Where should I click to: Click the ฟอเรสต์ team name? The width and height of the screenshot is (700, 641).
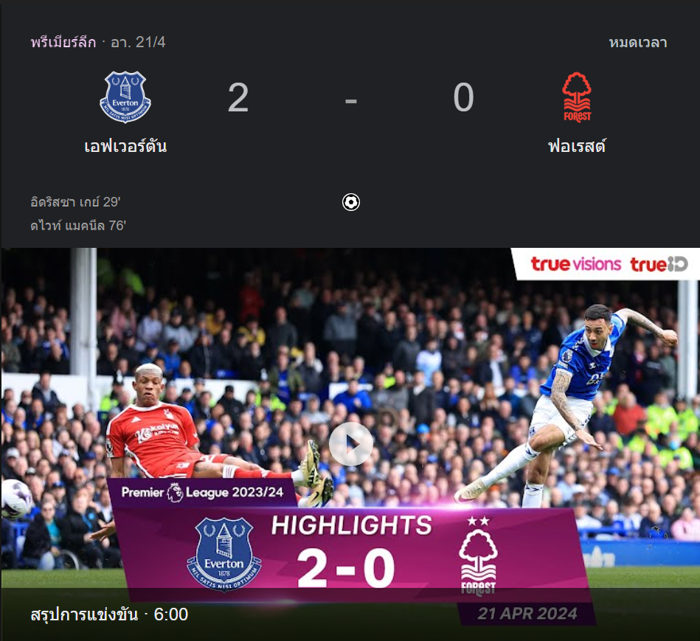click(x=577, y=146)
